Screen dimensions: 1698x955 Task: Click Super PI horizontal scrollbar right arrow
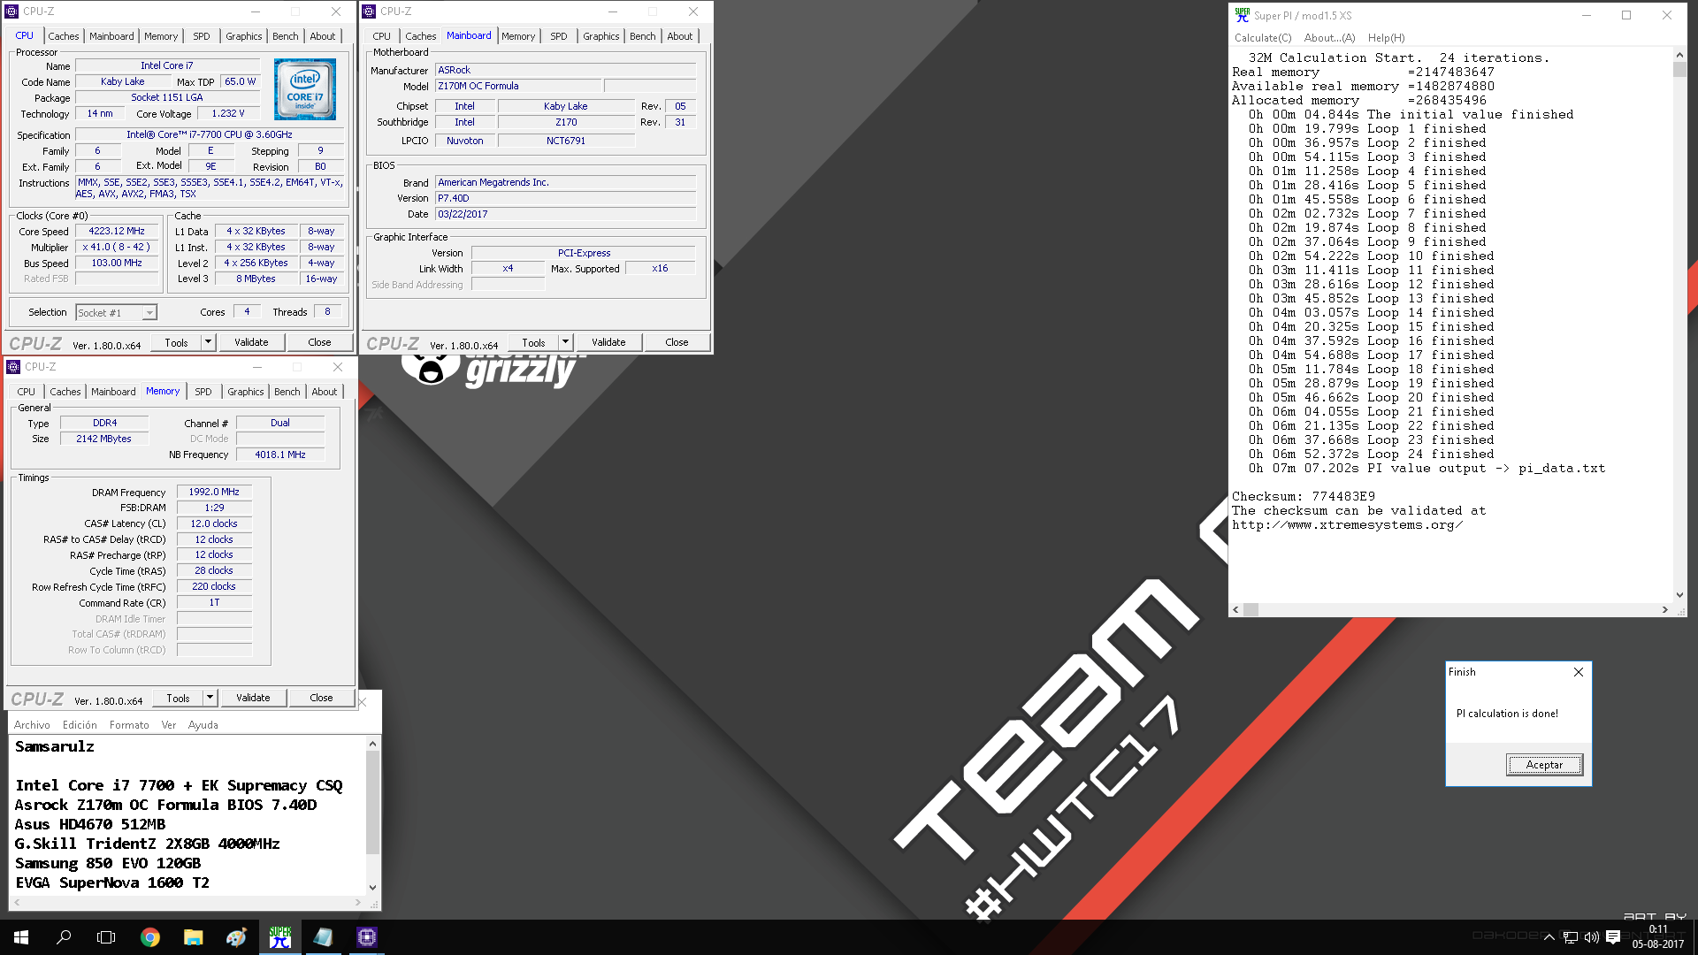[1665, 610]
